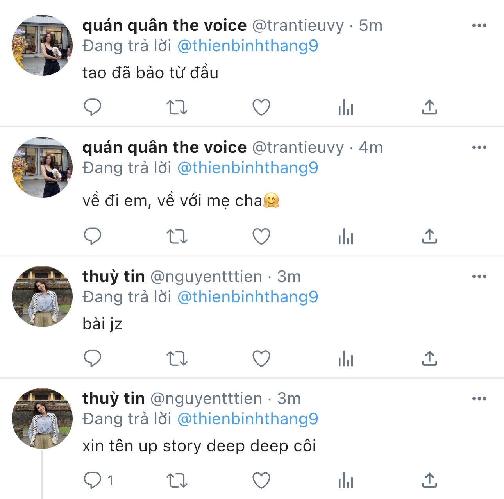
Task: Reply to the "tao đã bảo từ đầu" tweet
Action: [93, 107]
